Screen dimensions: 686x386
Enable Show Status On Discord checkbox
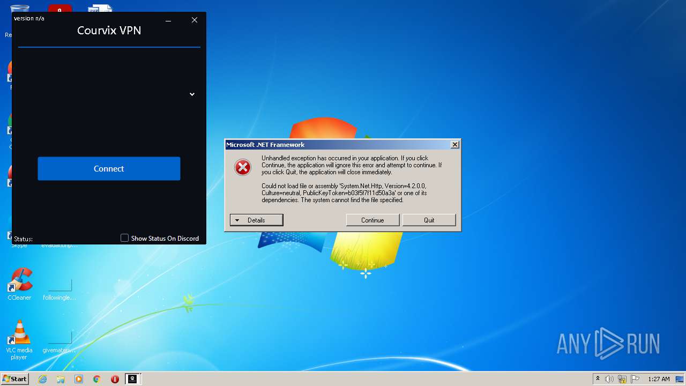click(124, 238)
